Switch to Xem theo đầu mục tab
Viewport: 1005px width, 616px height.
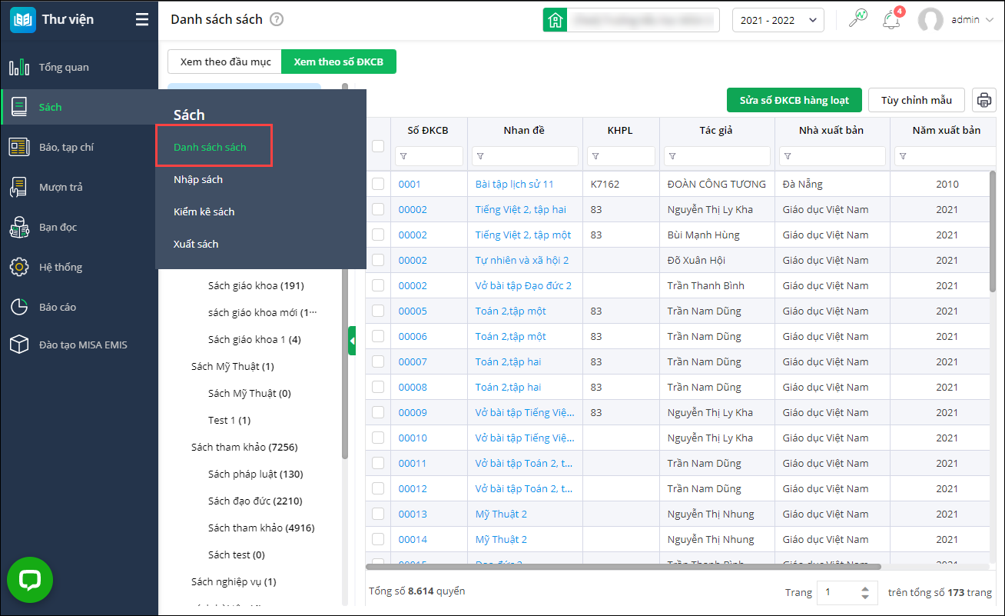tap(225, 62)
